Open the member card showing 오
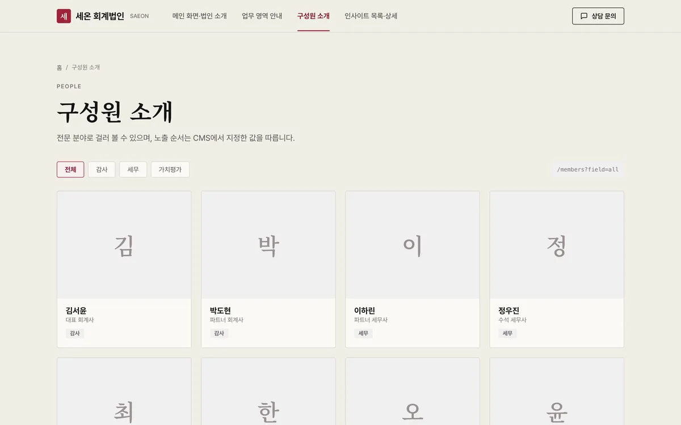 point(413,392)
